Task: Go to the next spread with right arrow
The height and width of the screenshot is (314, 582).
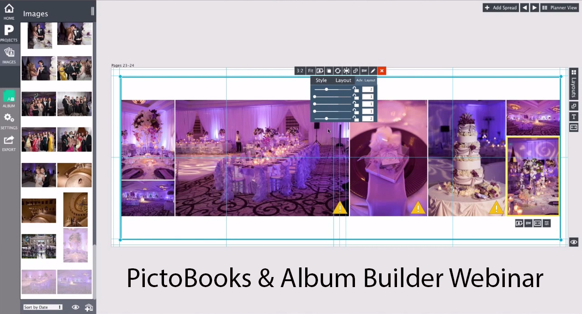Action: click(534, 8)
